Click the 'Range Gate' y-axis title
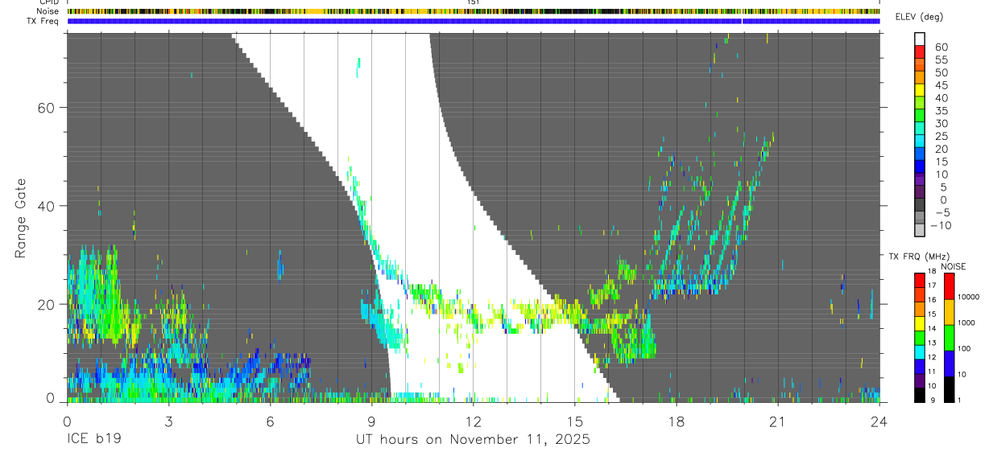989x456 pixels. (21, 218)
